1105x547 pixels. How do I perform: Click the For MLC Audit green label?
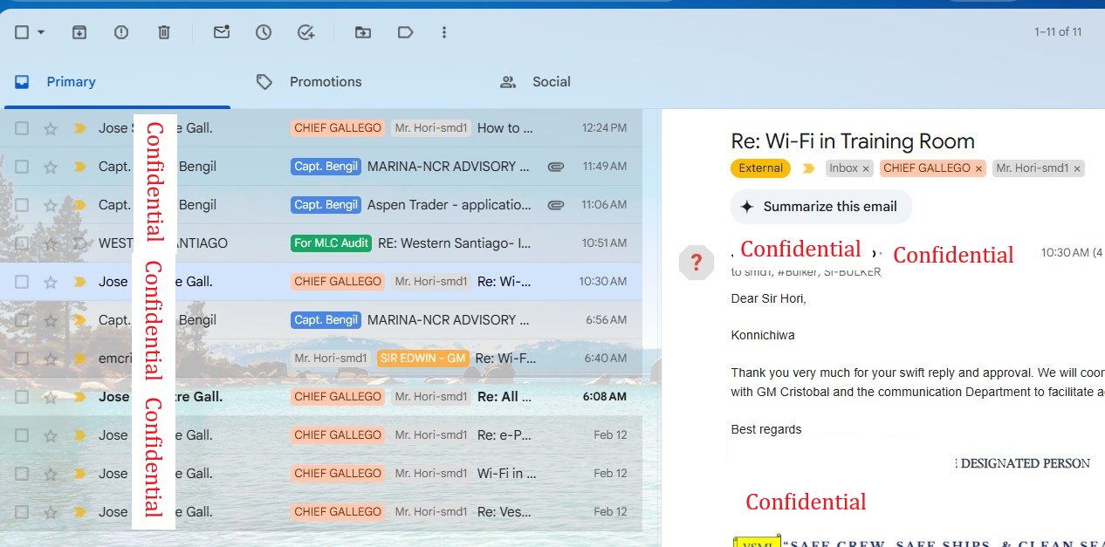pyautogui.click(x=332, y=243)
